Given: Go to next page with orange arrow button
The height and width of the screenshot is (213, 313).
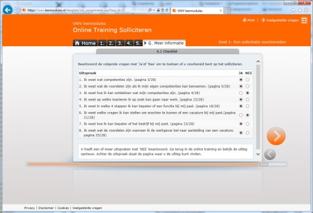Looking at the screenshot, I should (x=276, y=136).
